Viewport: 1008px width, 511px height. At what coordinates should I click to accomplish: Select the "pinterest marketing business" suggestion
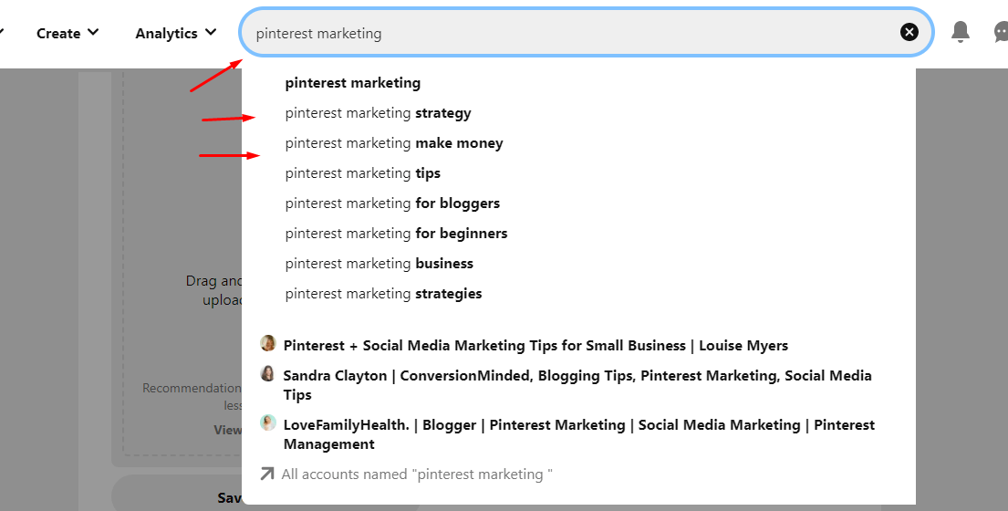pos(379,264)
